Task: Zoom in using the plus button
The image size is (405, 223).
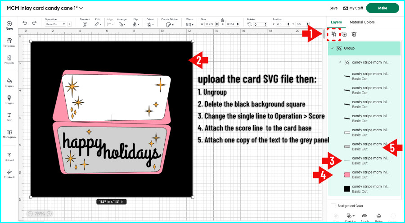Action: pyautogui.click(x=49, y=214)
